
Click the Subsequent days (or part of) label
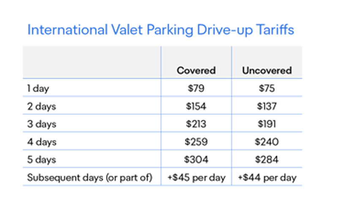(89, 177)
